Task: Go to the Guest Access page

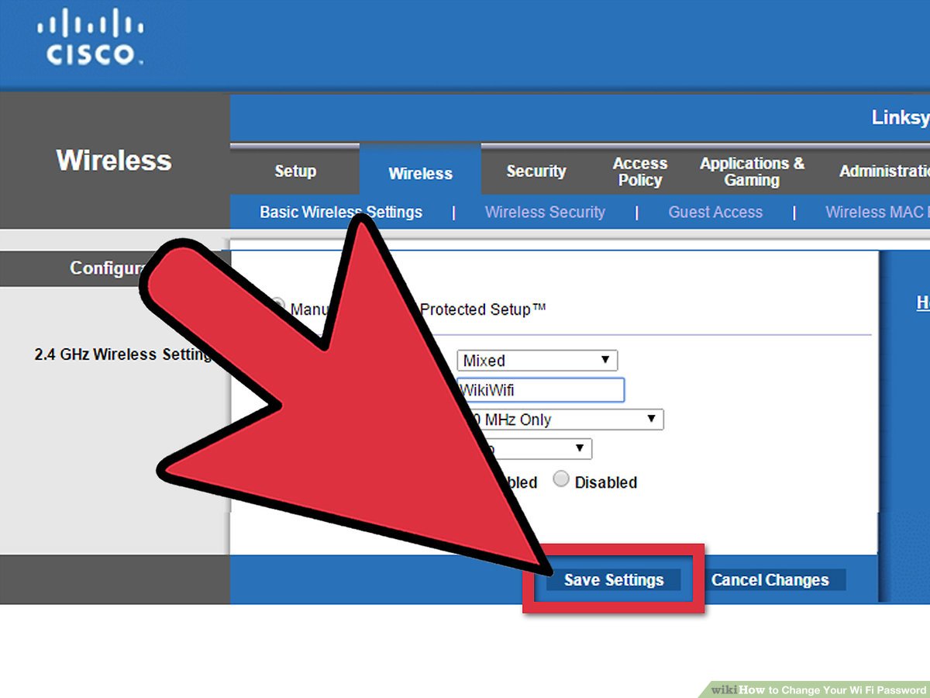Action: pos(715,212)
